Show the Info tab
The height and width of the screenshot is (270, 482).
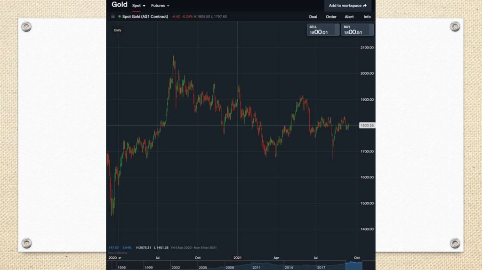pyautogui.click(x=367, y=17)
